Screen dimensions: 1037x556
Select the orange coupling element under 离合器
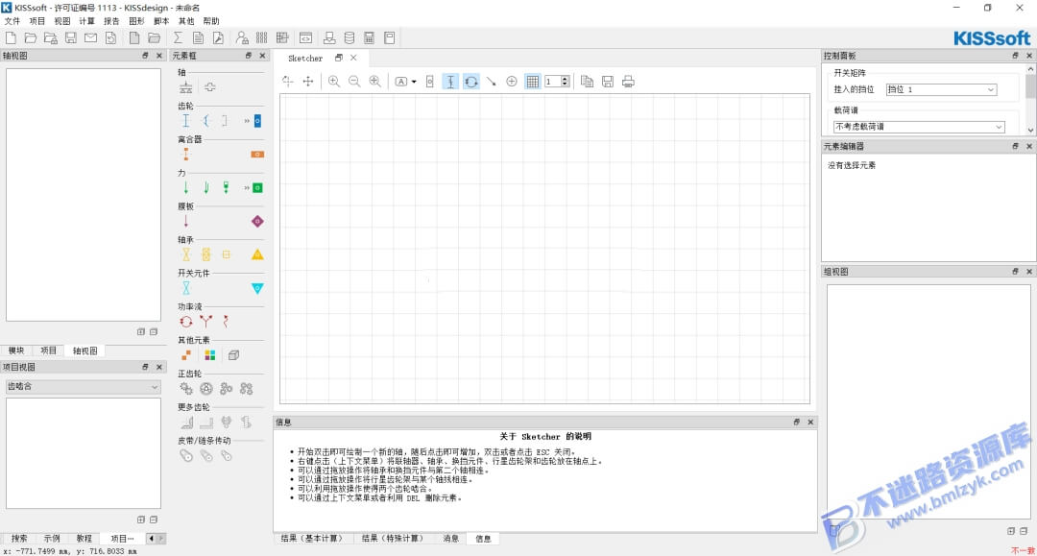click(186, 154)
